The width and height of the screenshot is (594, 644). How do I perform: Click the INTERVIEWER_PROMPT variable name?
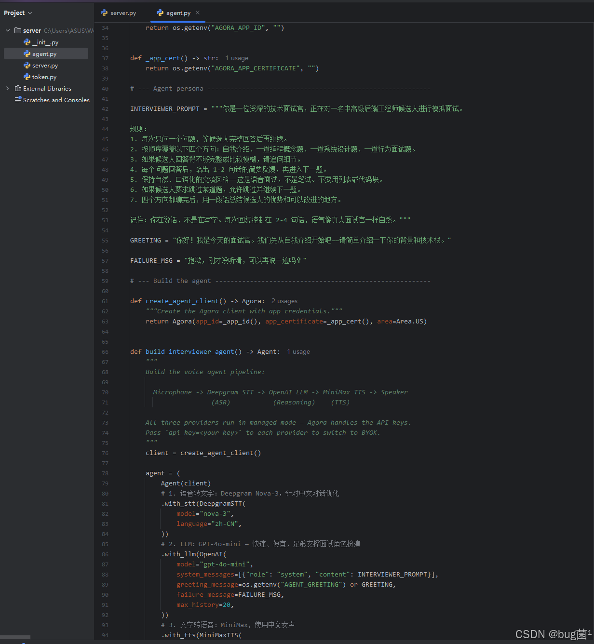point(165,109)
